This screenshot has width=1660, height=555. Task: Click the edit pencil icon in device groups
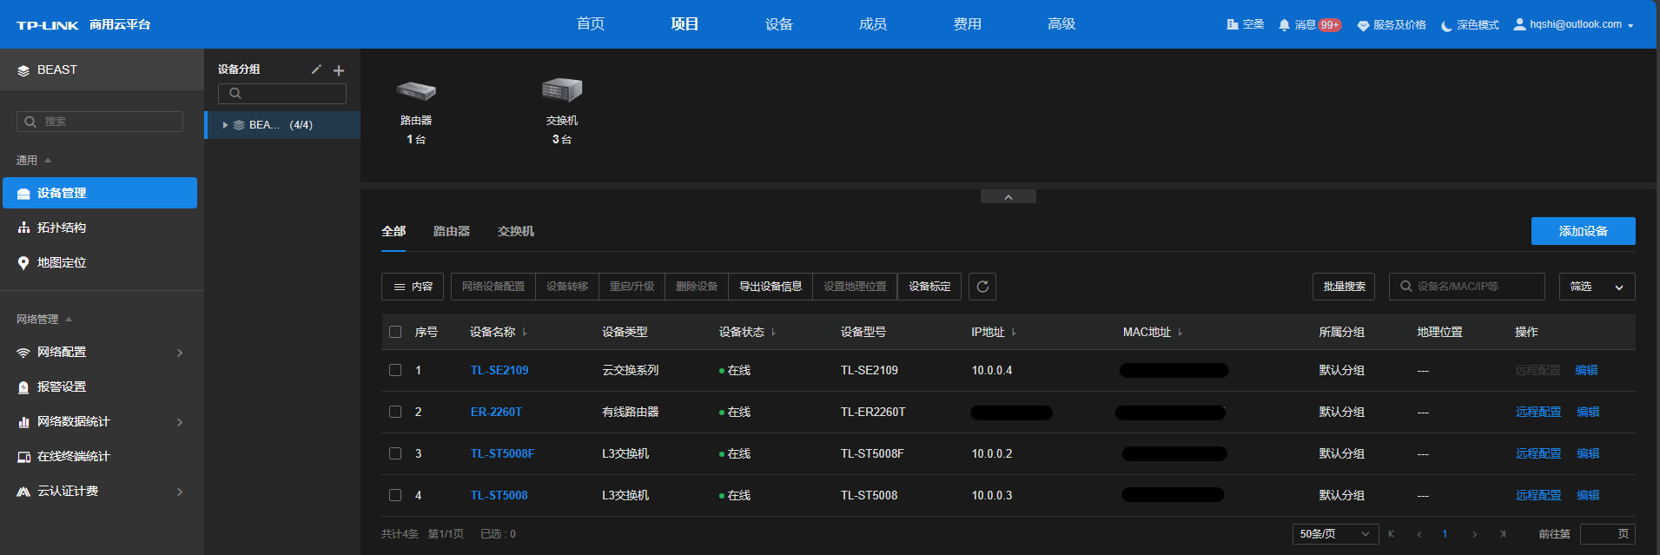click(x=316, y=69)
